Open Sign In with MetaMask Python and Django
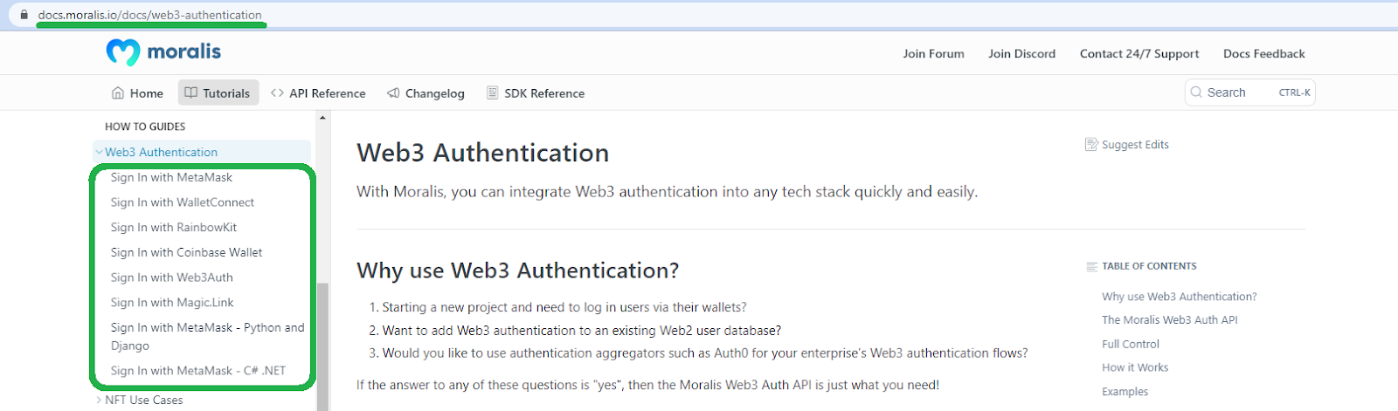This screenshot has height=411, width=1398. click(207, 336)
